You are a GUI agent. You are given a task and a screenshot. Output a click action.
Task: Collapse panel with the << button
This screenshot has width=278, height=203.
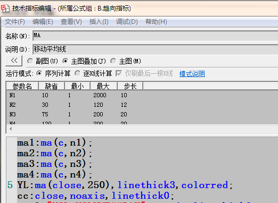(x=14, y=61)
